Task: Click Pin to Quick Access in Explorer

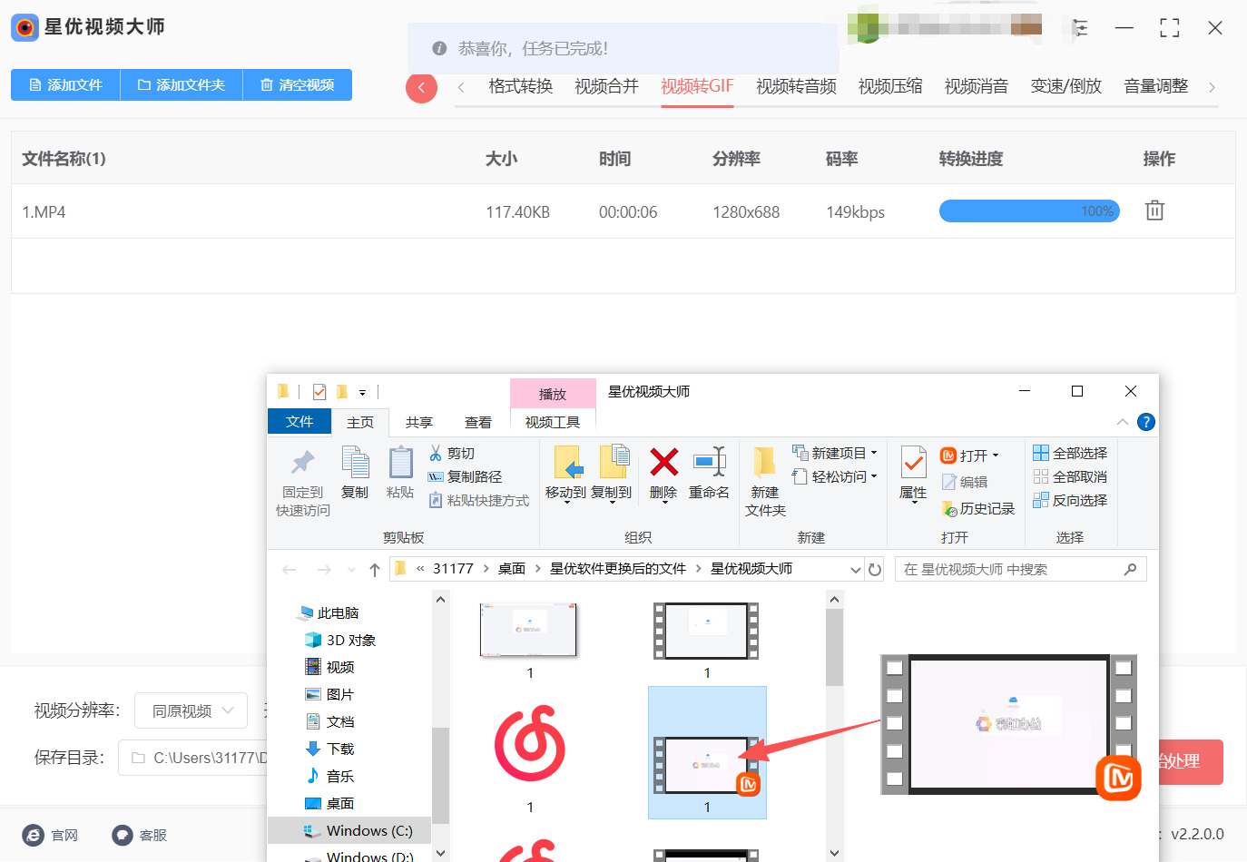Action: pos(303,483)
